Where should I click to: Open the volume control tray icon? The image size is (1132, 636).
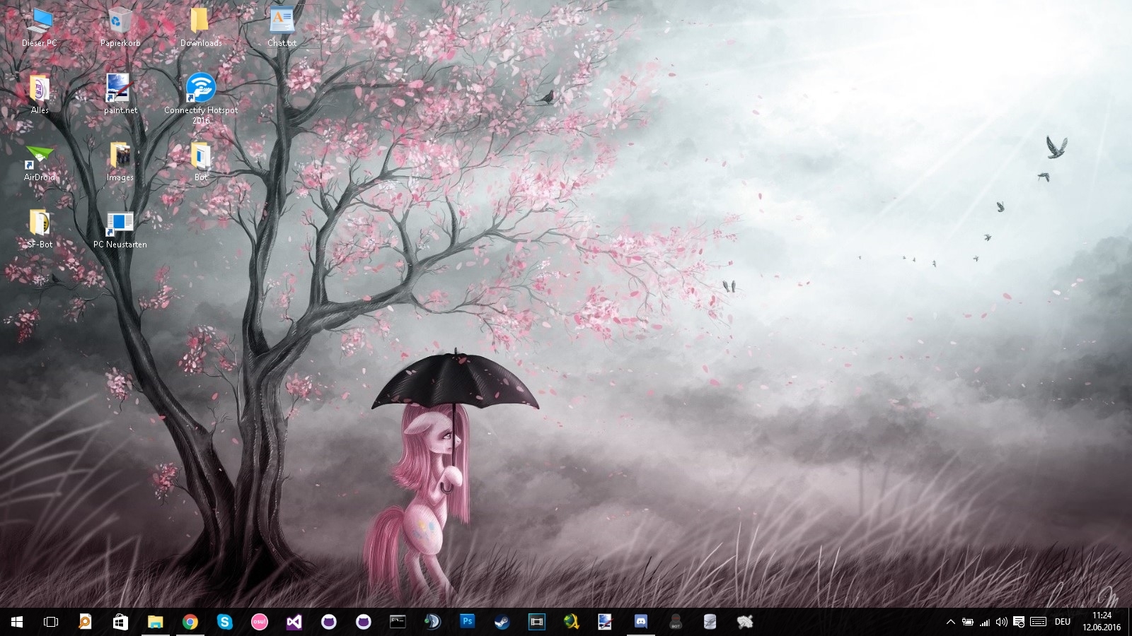1001,622
